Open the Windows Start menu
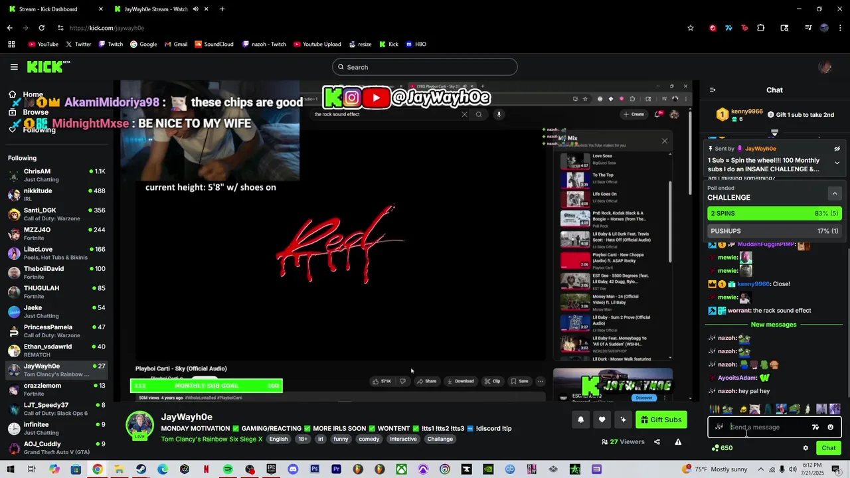Screen dimensions: 850x478 [11, 469]
